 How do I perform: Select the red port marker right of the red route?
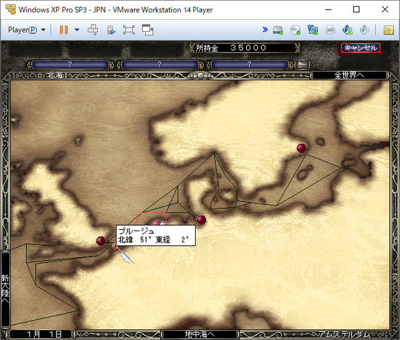coord(201,219)
